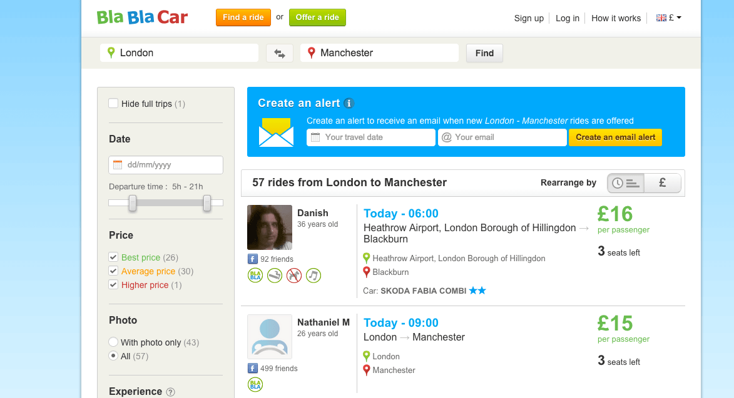
Task: Swap departure and destination cities
Action: pyautogui.click(x=280, y=53)
